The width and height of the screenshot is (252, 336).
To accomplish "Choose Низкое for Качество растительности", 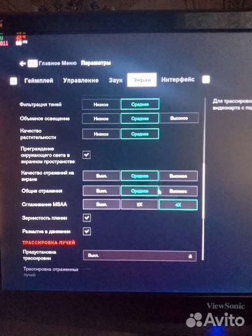I will (101, 134).
